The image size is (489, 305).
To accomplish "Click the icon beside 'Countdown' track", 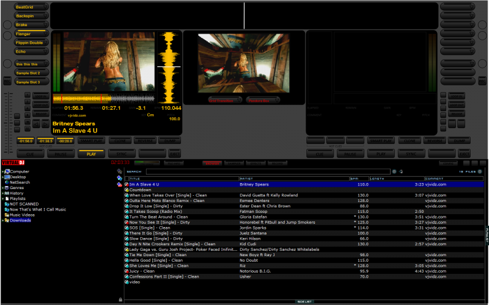I will [x=127, y=190].
